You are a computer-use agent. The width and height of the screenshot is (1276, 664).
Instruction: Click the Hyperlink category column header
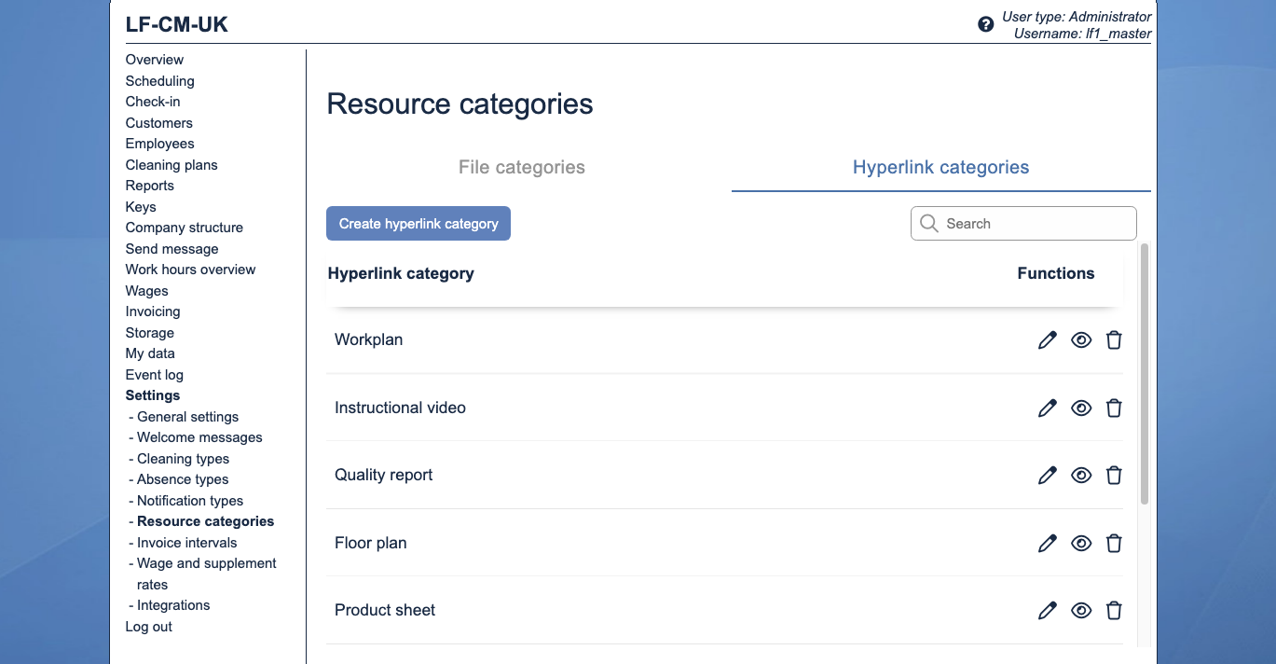point(401,274)
